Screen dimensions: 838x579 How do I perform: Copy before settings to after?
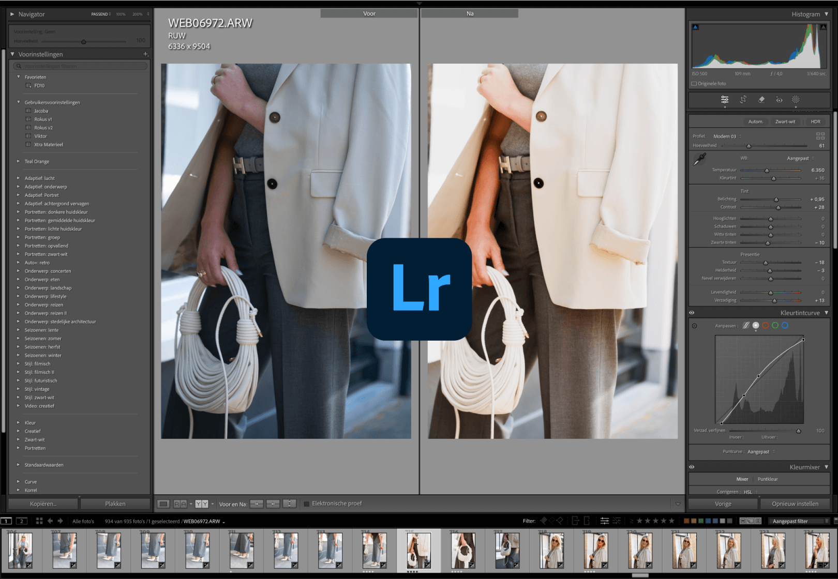[257, 504]
